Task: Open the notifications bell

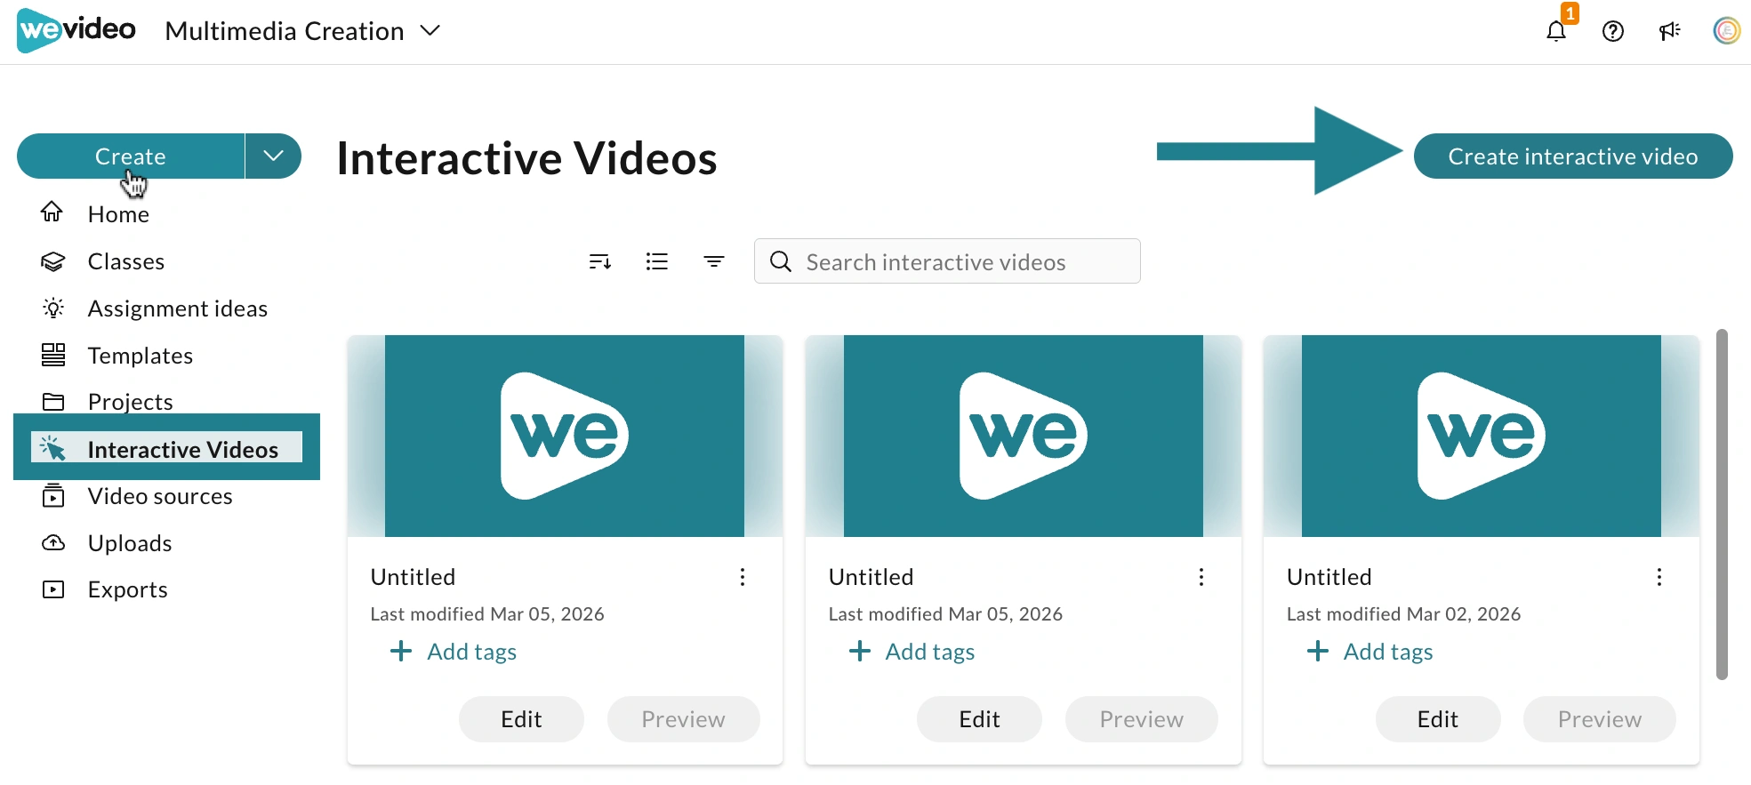Action: [1555, 32]
